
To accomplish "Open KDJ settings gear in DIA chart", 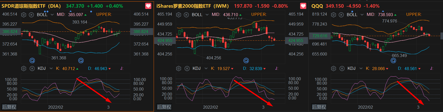I will click(x=24, y=69).
